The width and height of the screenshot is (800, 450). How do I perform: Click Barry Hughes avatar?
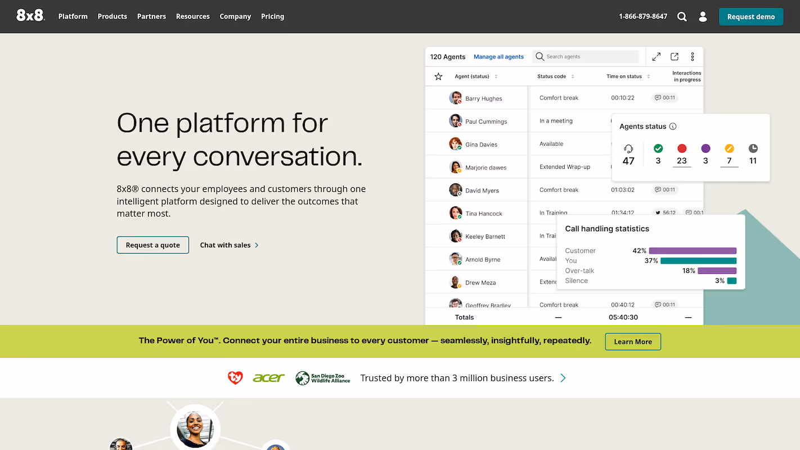click(x=456, y=98)
